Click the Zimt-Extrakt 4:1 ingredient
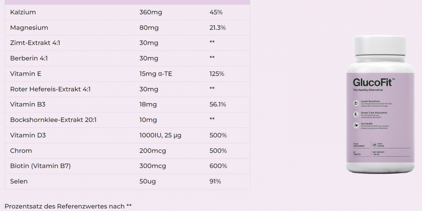Viewport: 422px width, 211px height. click(x=33, y=43)
